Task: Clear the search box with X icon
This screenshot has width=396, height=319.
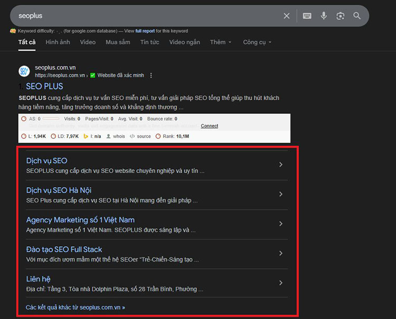Action: pyautogui.click(x=286, y=16)
